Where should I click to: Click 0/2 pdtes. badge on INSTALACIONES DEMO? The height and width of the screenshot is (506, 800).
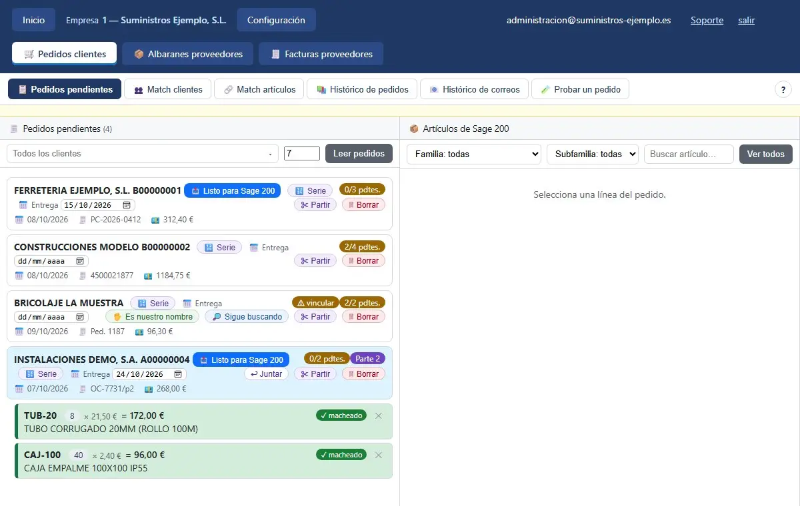pos(327,358)
